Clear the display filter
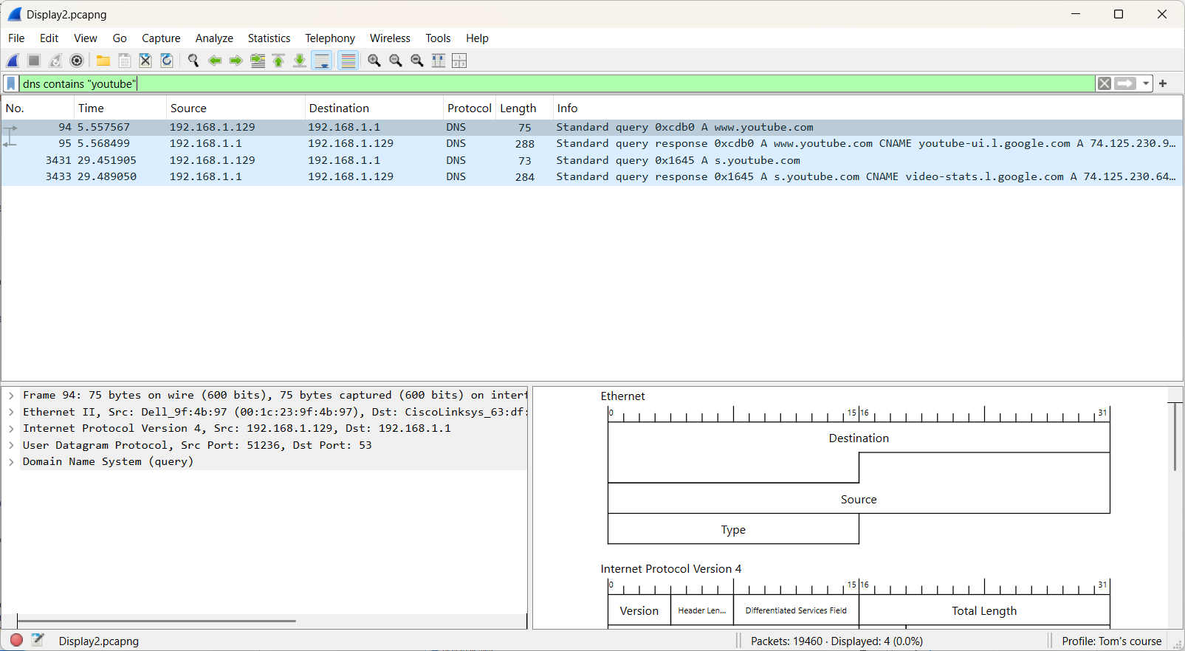 [x=1105, y=83]
